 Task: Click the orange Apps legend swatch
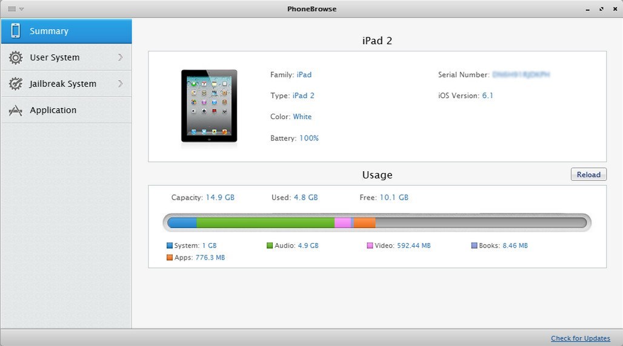coord(170,258)
